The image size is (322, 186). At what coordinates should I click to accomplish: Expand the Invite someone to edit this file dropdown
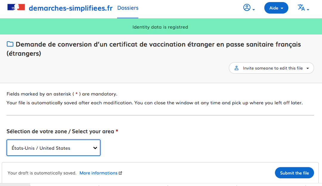309,68
